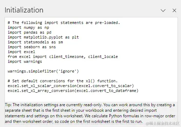Place cursor on 'import numpy as np' line

28,27
